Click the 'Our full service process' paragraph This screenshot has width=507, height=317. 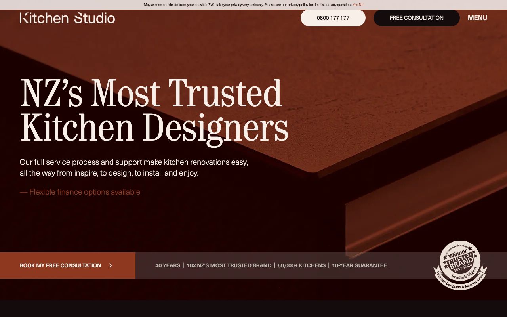click(x=134, y=168)
